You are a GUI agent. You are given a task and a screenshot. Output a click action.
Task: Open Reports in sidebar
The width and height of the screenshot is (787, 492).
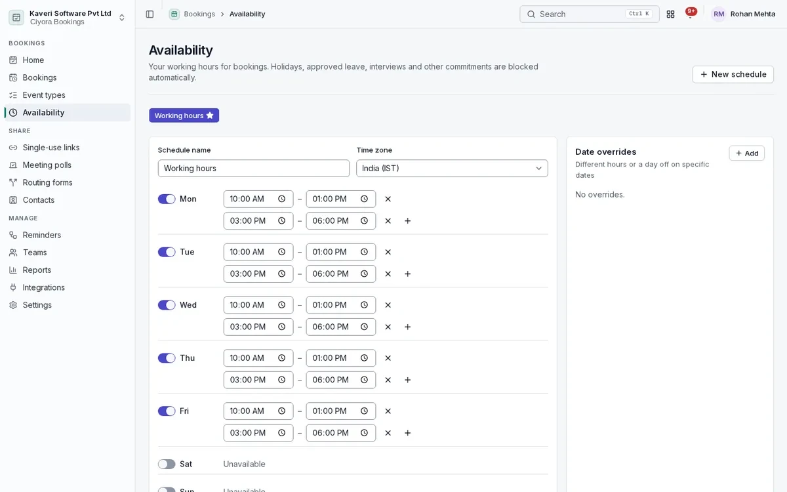67,270
